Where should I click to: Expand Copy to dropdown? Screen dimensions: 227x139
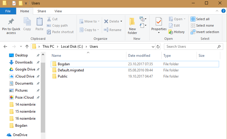(x=98, y=30)
